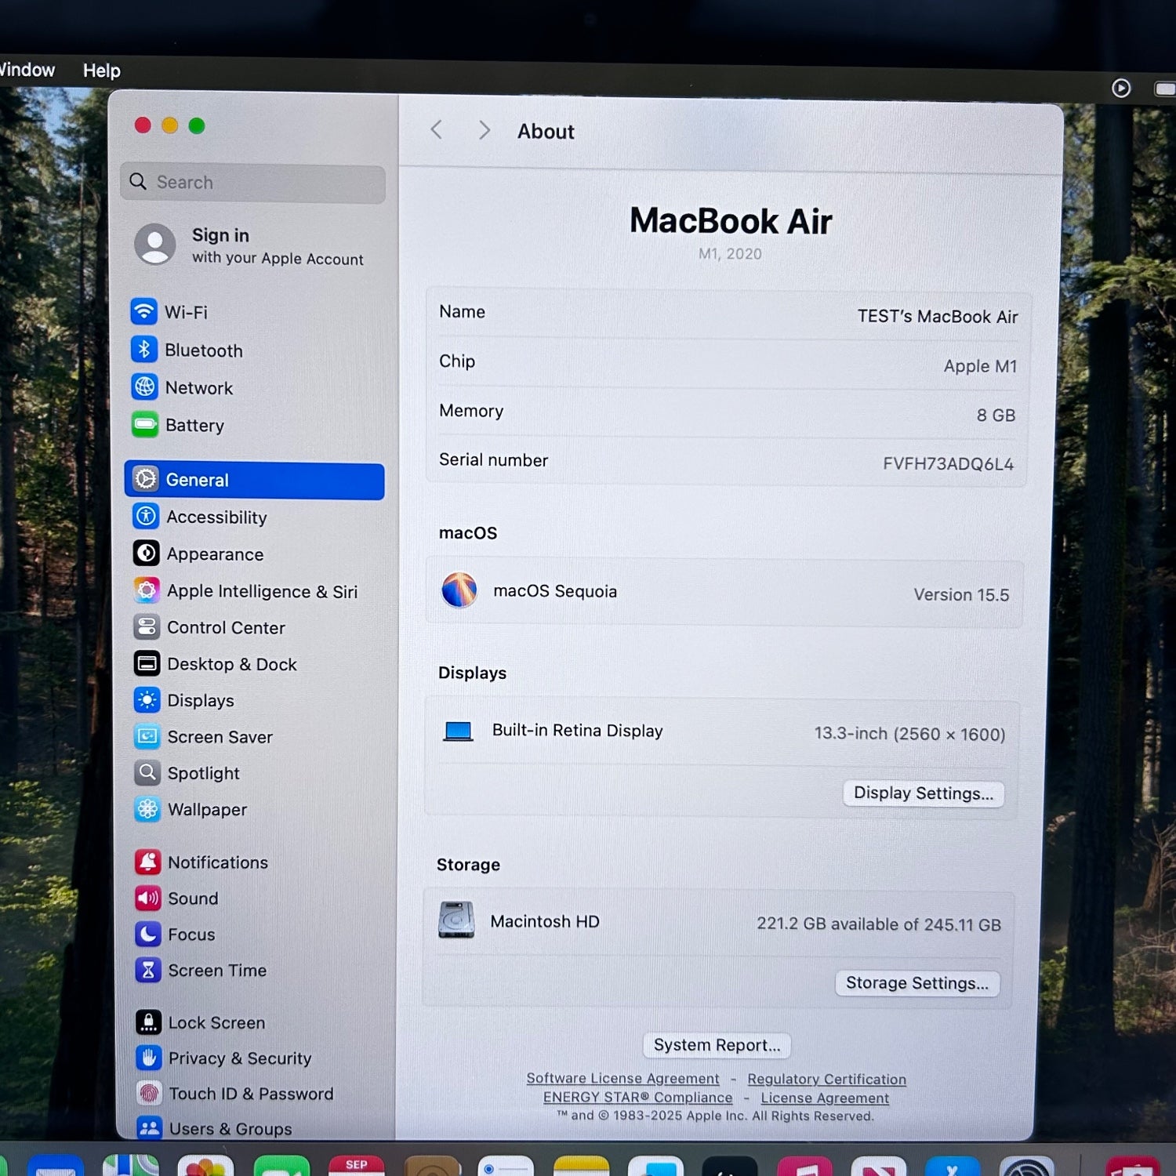Screen dimensions: 1176x1176
Task: Go forward with the right chevron
Action: click(x=484, y=130)
